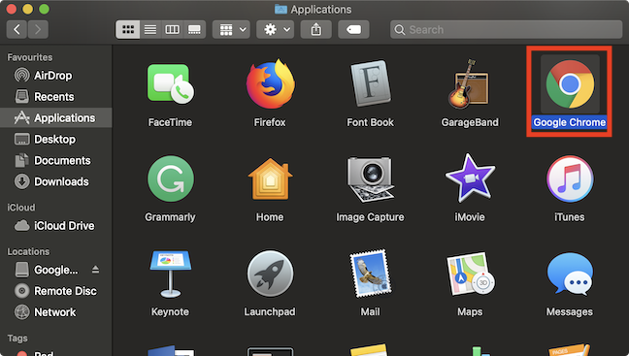Open AirDrop in the sidebar
Viewport: 629px width, 356px height.
tap(56, 76)
